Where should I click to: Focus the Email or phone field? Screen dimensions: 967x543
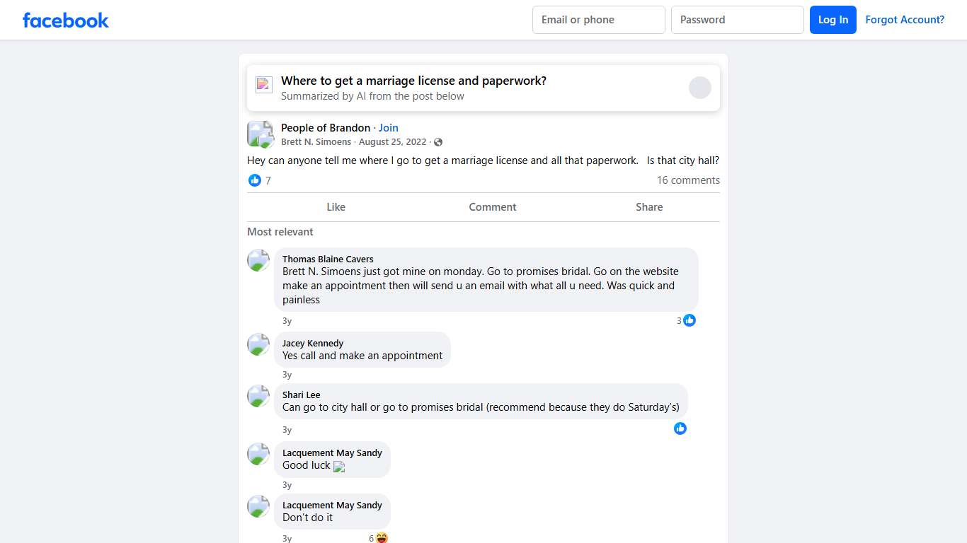tap(599, 20)
